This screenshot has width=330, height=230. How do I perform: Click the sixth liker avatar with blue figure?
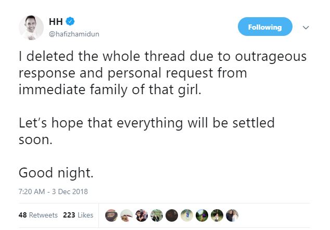(187, 215)
